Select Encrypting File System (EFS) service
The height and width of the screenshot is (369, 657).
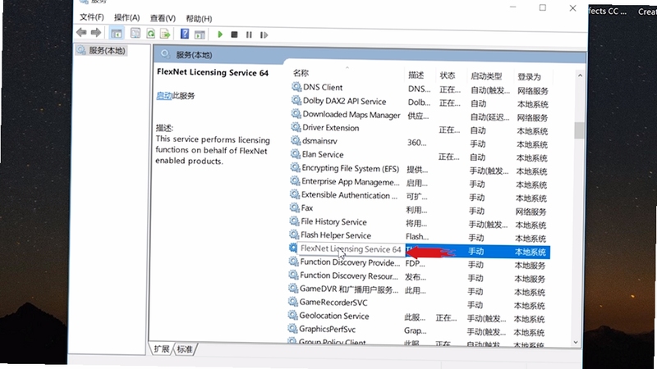coord(351,168)
